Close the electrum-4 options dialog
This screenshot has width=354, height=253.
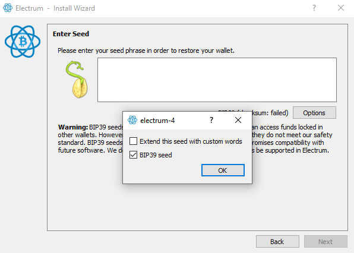[x=238, y=120]
